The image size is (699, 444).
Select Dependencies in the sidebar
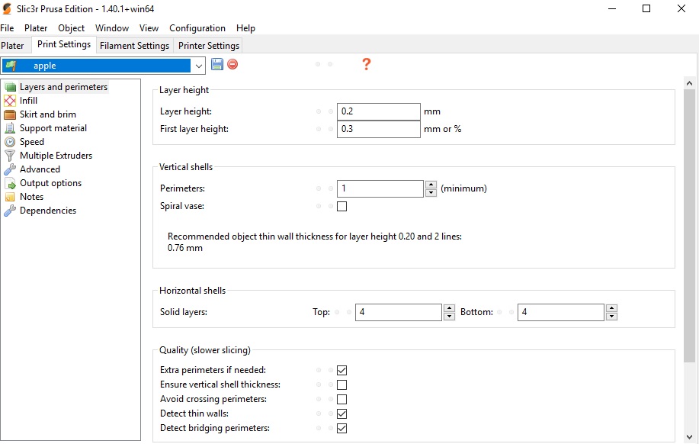pos(47,211)
